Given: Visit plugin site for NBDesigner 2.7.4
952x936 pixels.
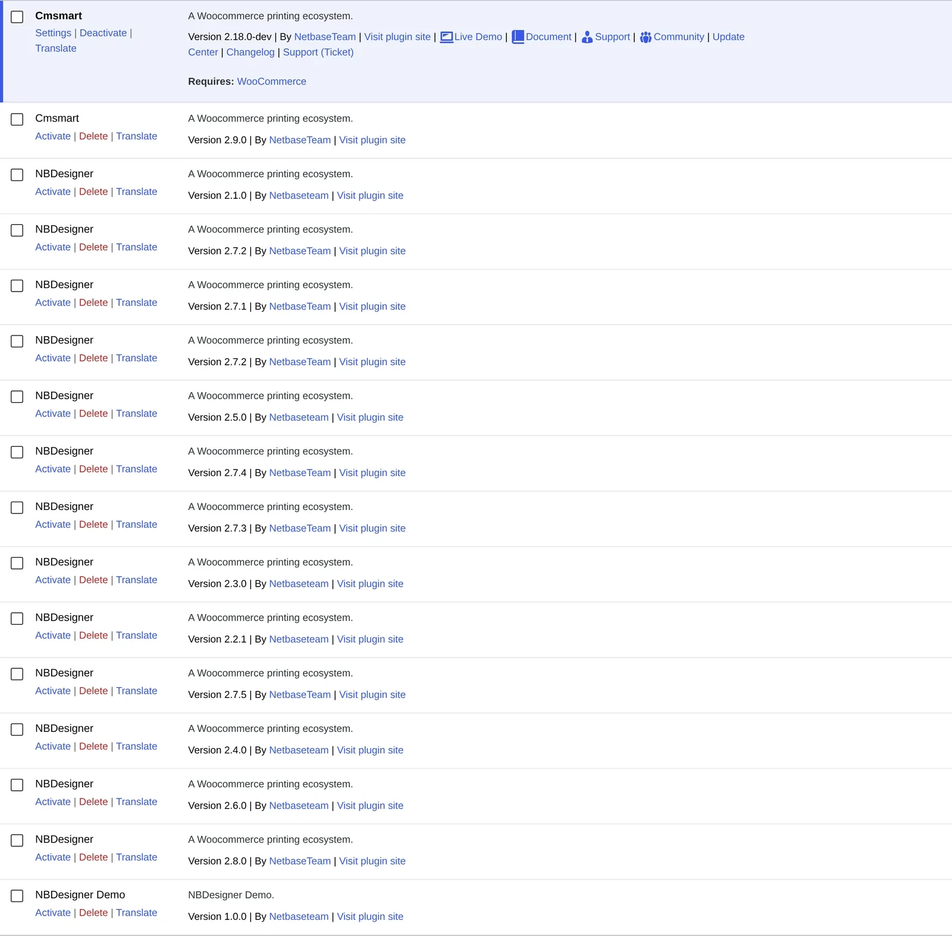Looking at the screenshot, I should pos(372,473).
